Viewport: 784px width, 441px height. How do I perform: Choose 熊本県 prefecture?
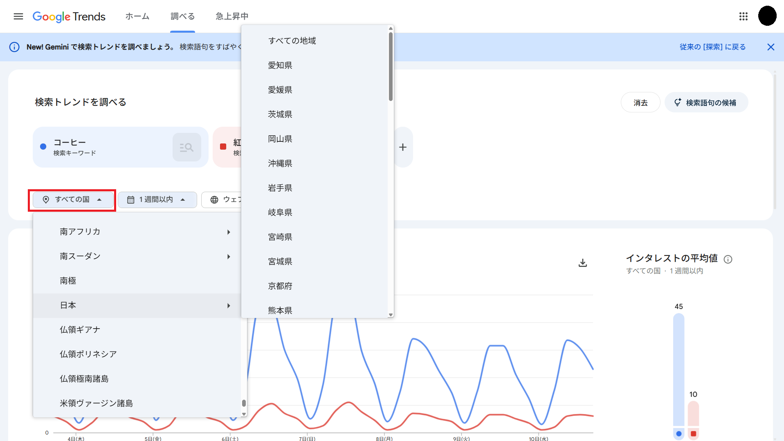[314, 310]
